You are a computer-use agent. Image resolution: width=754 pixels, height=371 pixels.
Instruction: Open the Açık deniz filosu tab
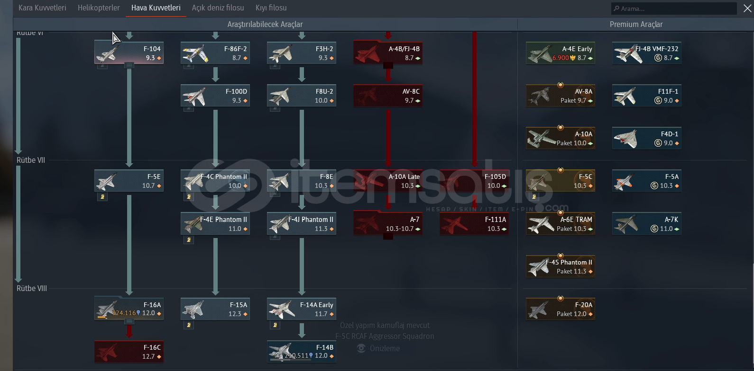click(218, 8)
